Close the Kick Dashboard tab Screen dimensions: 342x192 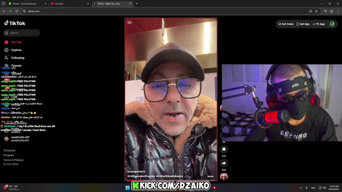[45, 4]
